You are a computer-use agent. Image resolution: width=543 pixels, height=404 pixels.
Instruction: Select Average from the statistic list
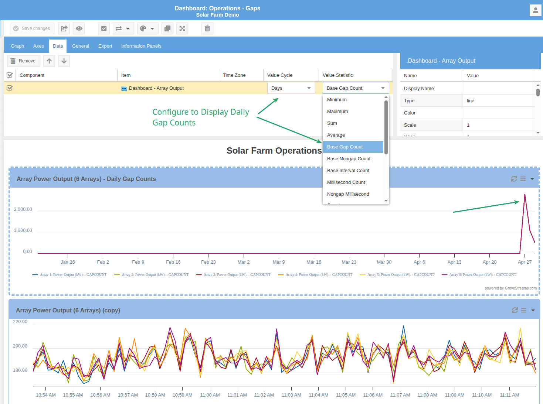pyautogui.click(x=353, y=135)
